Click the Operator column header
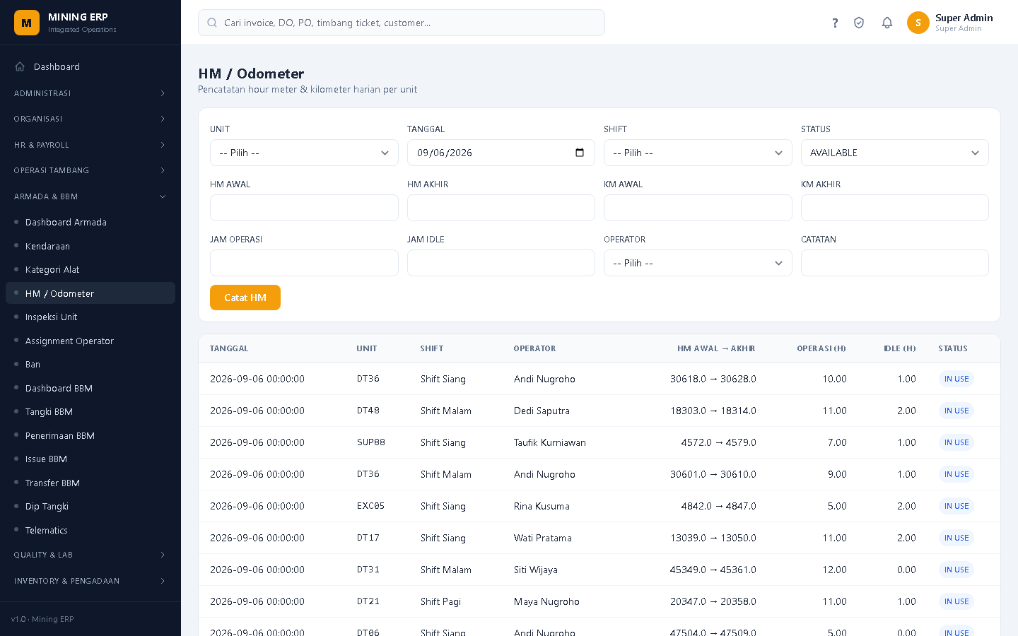The height and width of the screenshot is (636, 1018). click(534, 348)
